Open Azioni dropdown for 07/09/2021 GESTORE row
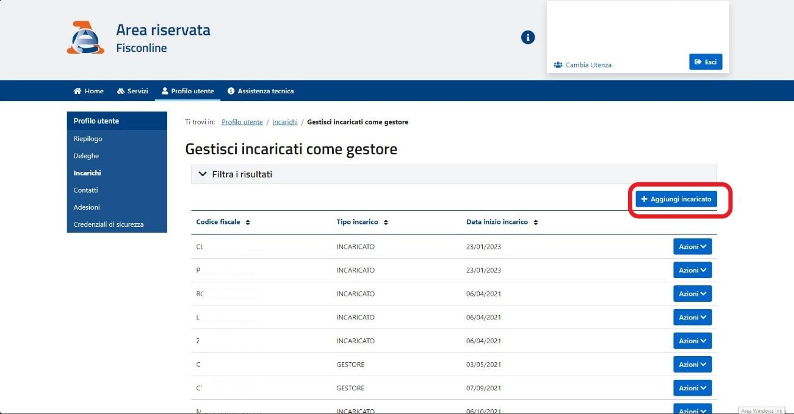Image resolution: width=794 pixels, height=414 pixels. click(692, 388)
